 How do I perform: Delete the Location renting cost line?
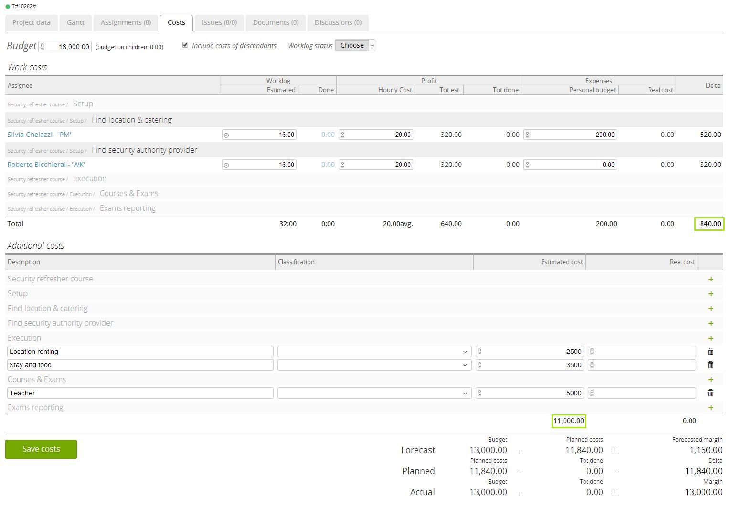coord(711,352)
